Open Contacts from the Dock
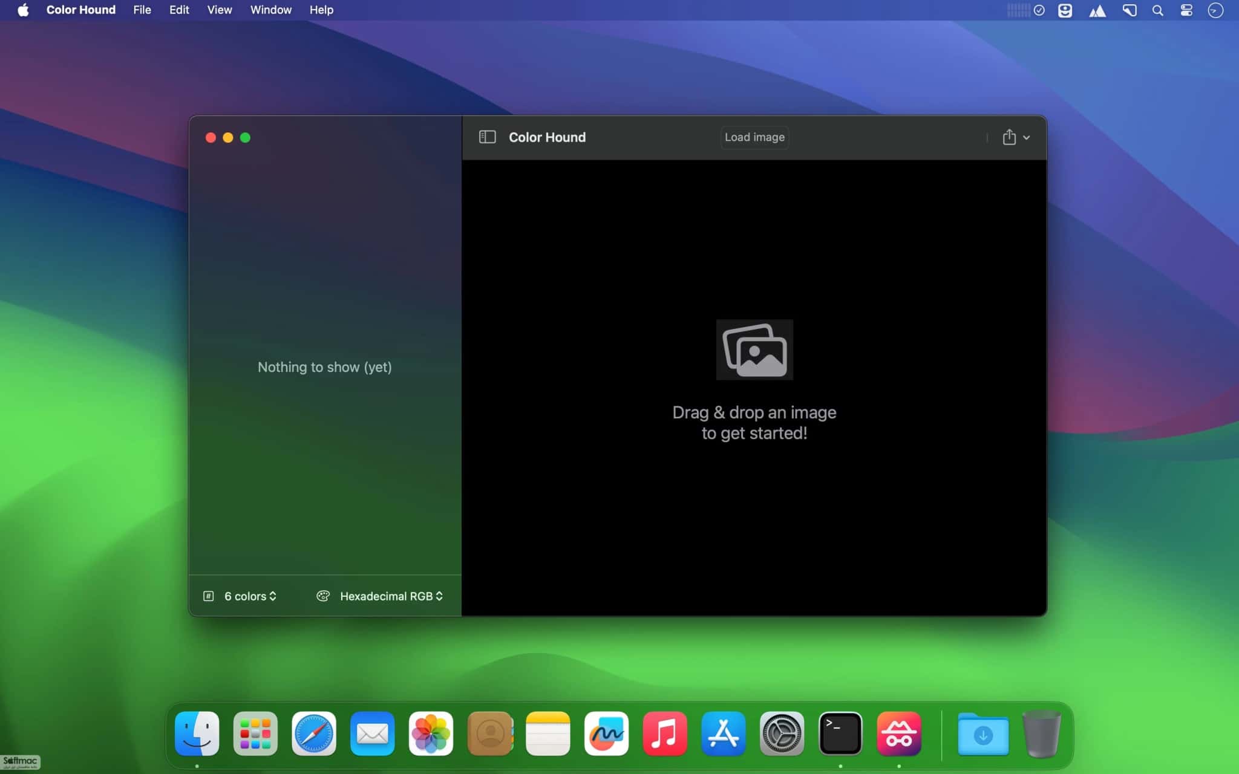1239x774 pixels. click(490, 733)
